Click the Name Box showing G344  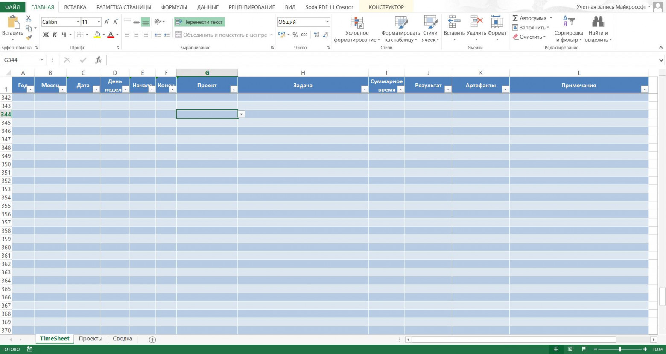[20, 60]
